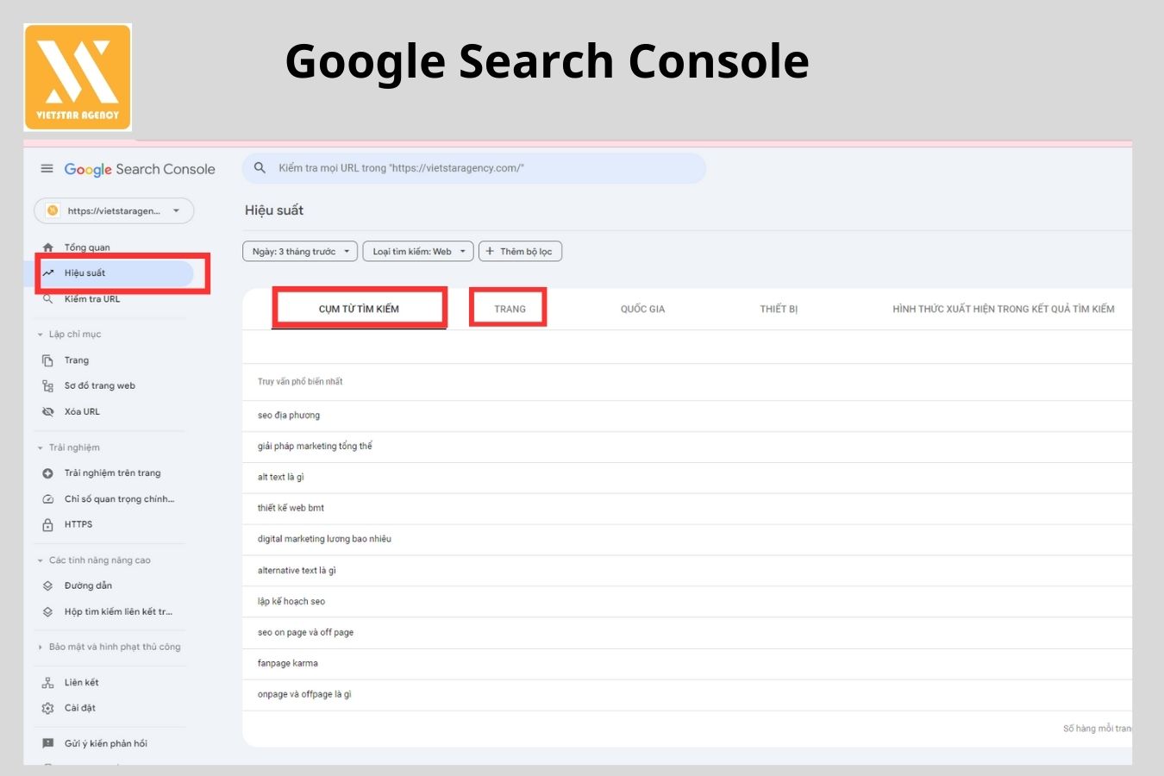Open the Liên kết report
Image resolution: width=1164 pixels, height=776 pixels.
[x=82, y=683]
